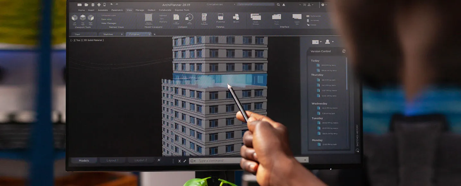This screenshot has width=461, height=186.
Task: Click the Blocks palette icon
Action: pos(236,17)
